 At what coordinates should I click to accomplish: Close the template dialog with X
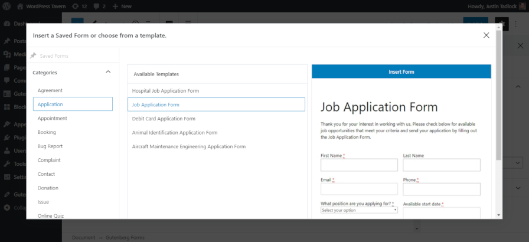(x=486, y=35)
